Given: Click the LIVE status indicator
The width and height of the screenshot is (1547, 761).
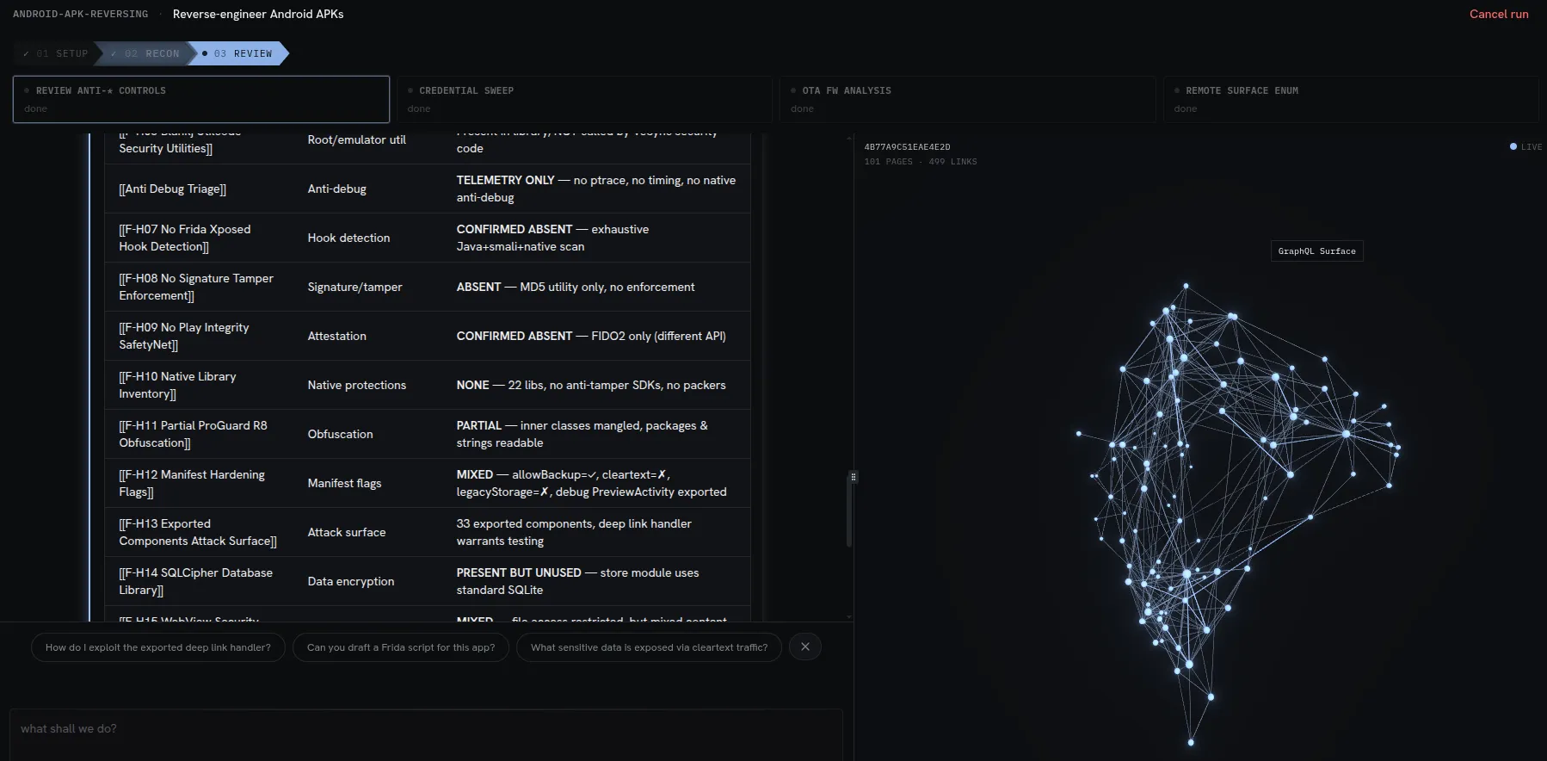Looking at the screenshot, I should tap(1525, 147).
